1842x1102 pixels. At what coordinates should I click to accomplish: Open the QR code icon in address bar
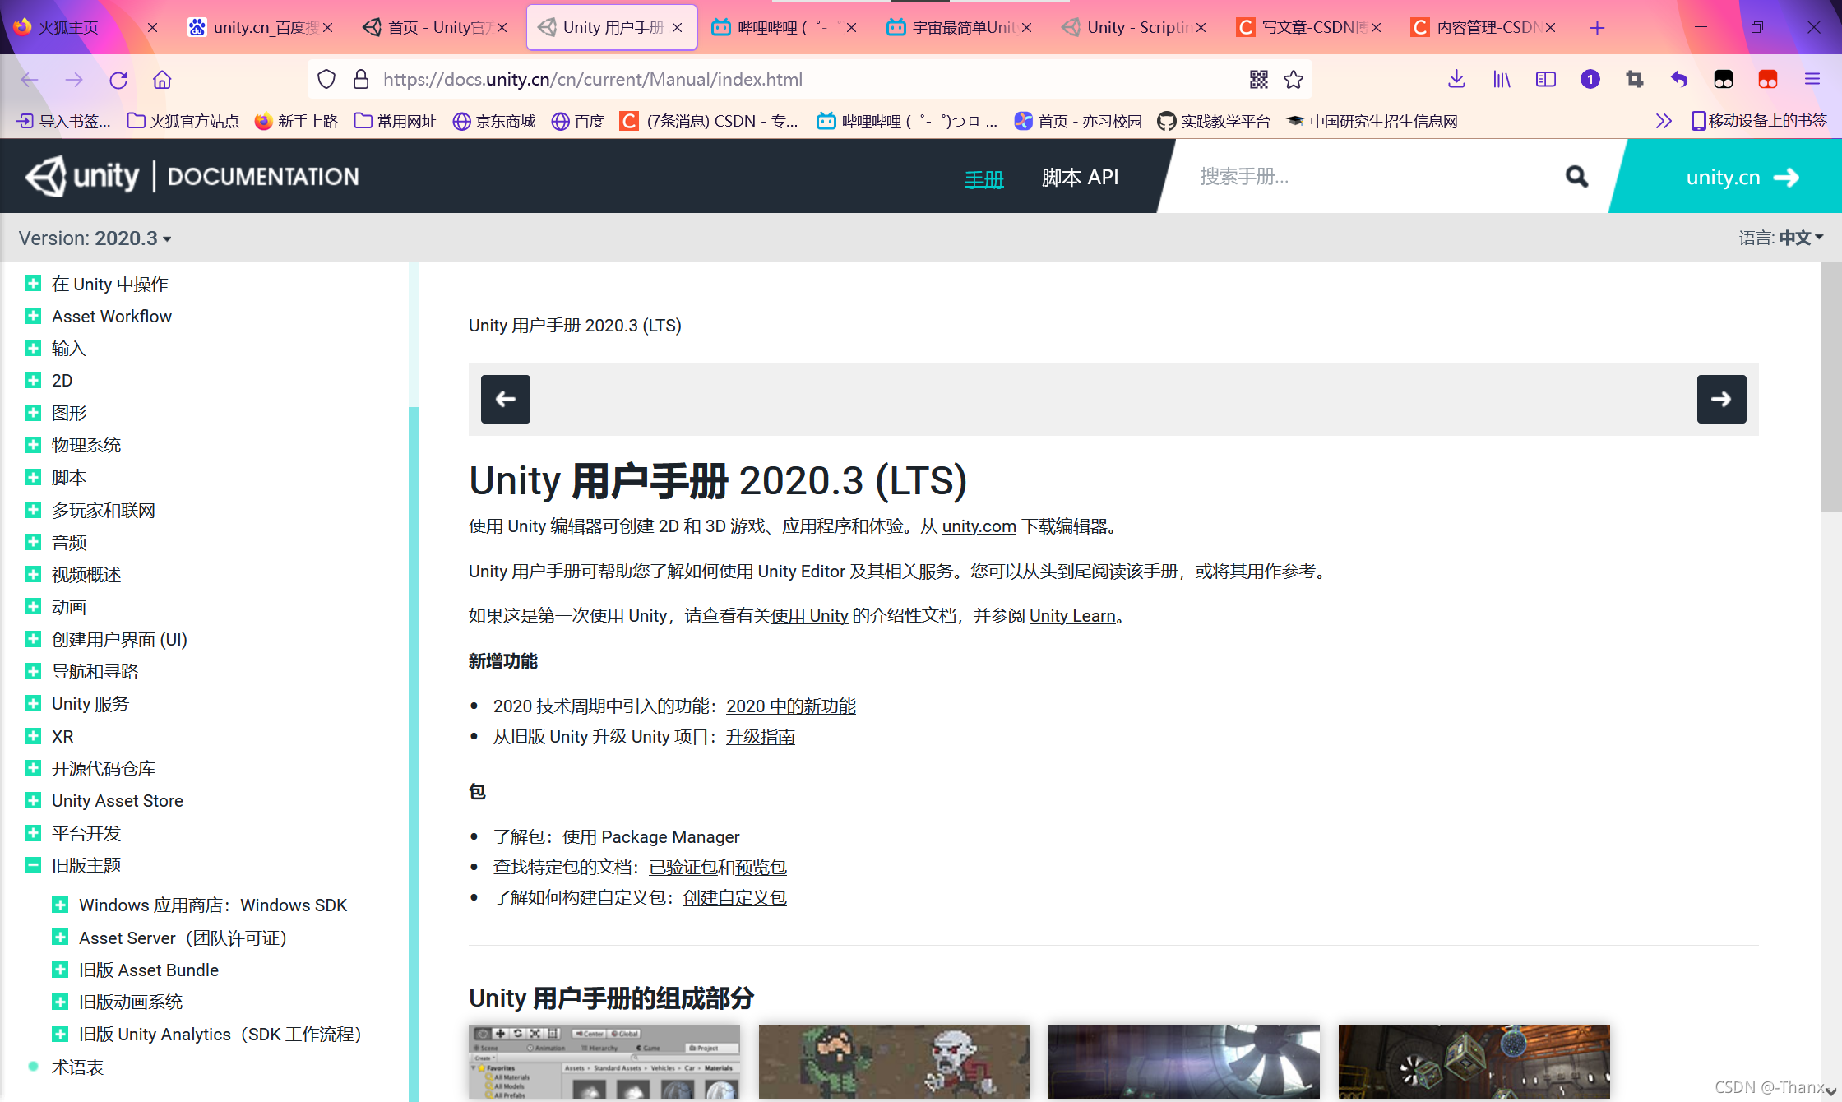tap(1258, 80)
